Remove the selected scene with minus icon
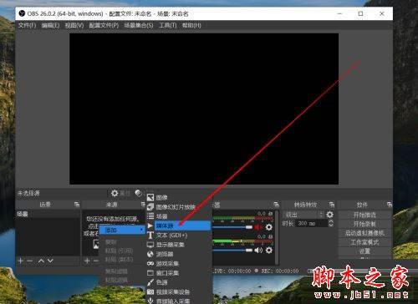Viewport: 418px width, 304px height. [x=29, y=261]
